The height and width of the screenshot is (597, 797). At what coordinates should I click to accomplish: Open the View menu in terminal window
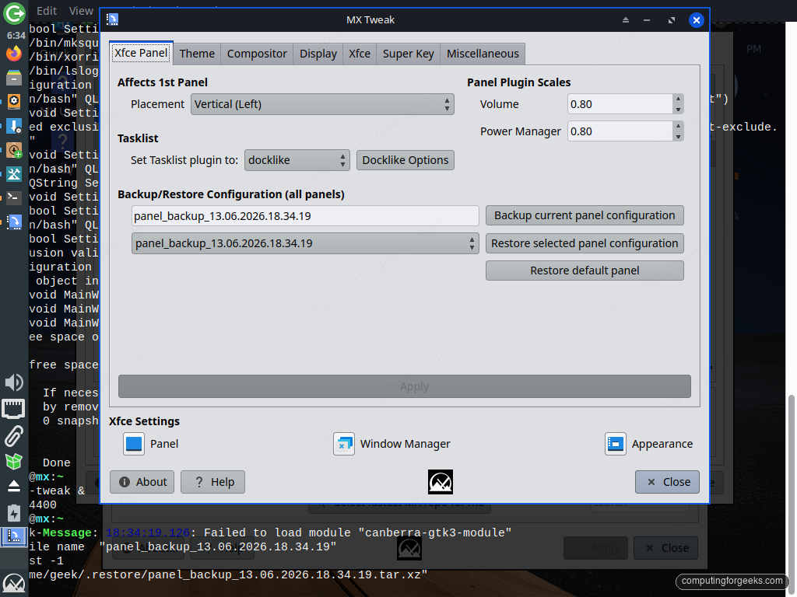81,11
